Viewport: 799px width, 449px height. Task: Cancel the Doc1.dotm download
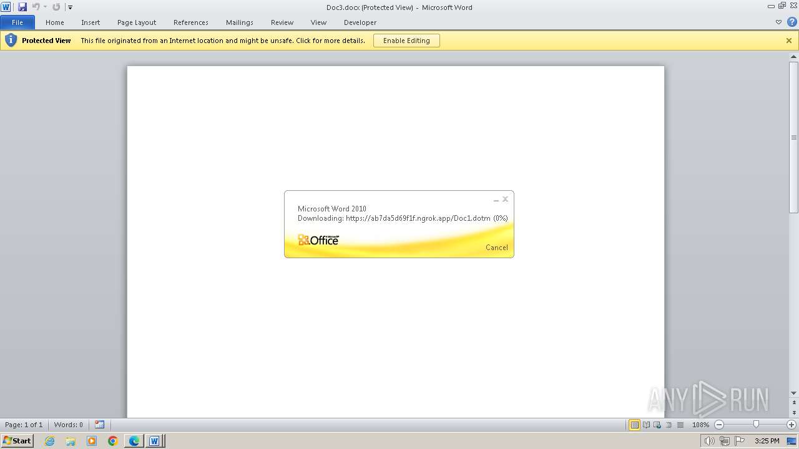(497, 248)
